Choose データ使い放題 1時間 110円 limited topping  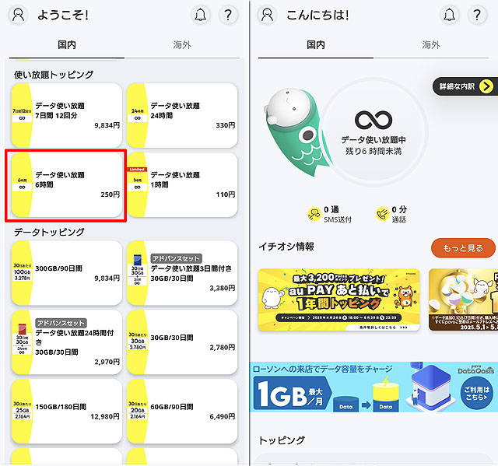coord(182,185)
